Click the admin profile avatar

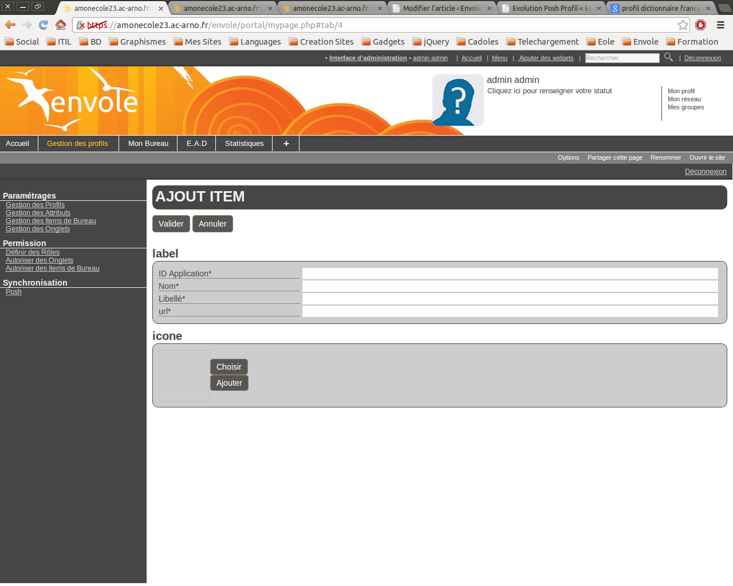pyautogui.click(x=458, y=100)
